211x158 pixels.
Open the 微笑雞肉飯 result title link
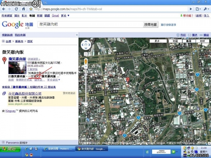pos(17,59)
